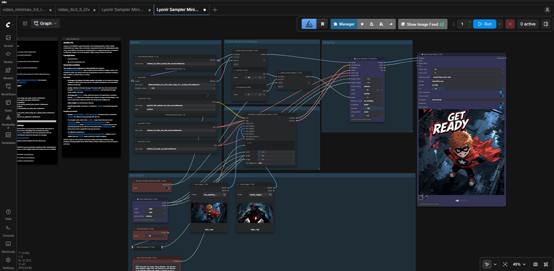554x271 pixels.
Task: Toggle the save_metadata switch in Save Video node
Action: 502,92
